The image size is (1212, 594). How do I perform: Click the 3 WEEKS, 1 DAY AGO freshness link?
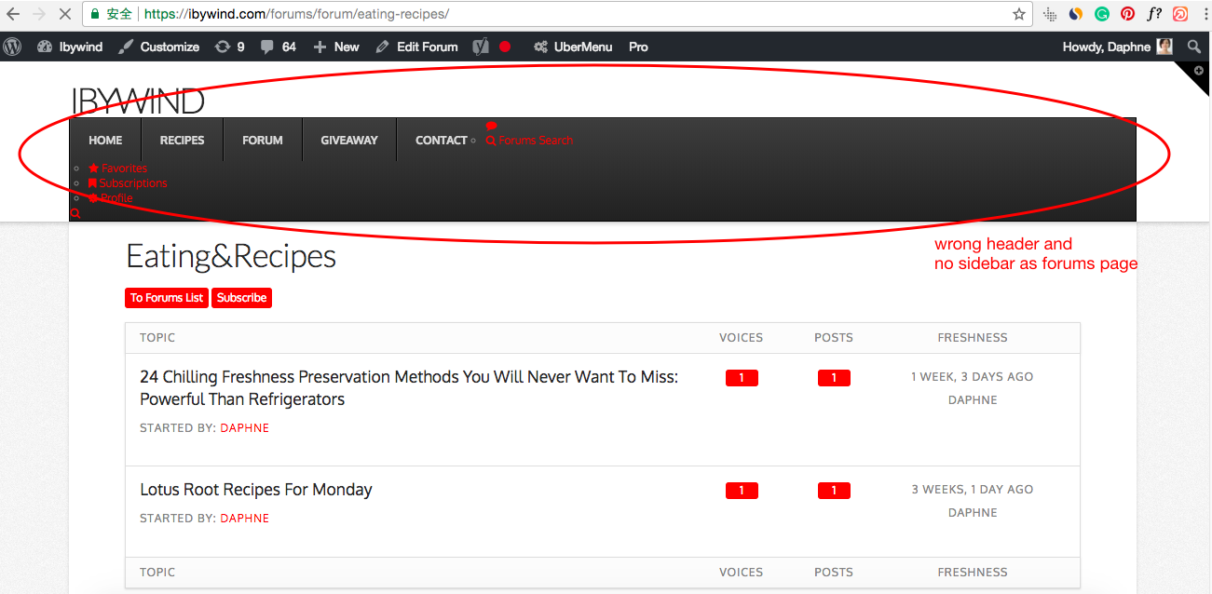(973, 490)
